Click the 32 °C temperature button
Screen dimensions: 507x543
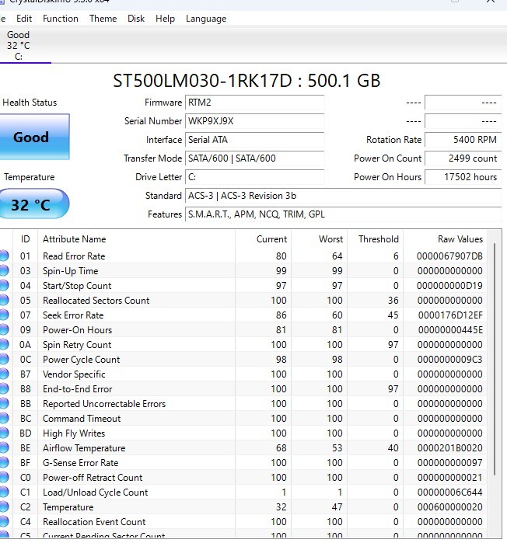[x=31, y=205]
